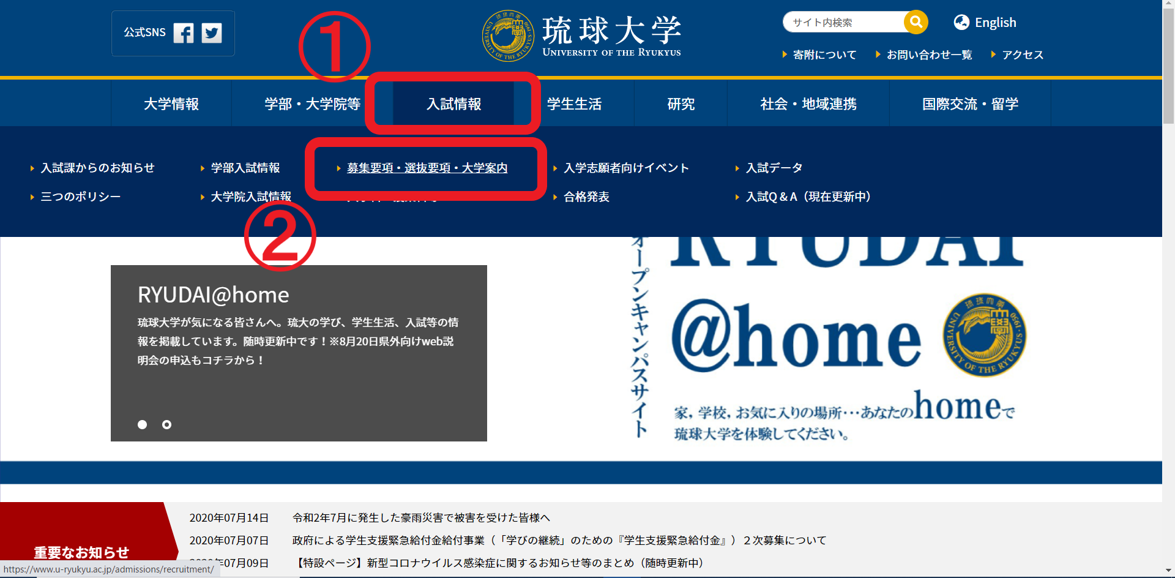Open the 入試情報 menu
1175x578 pixels.
coord(453,103)
